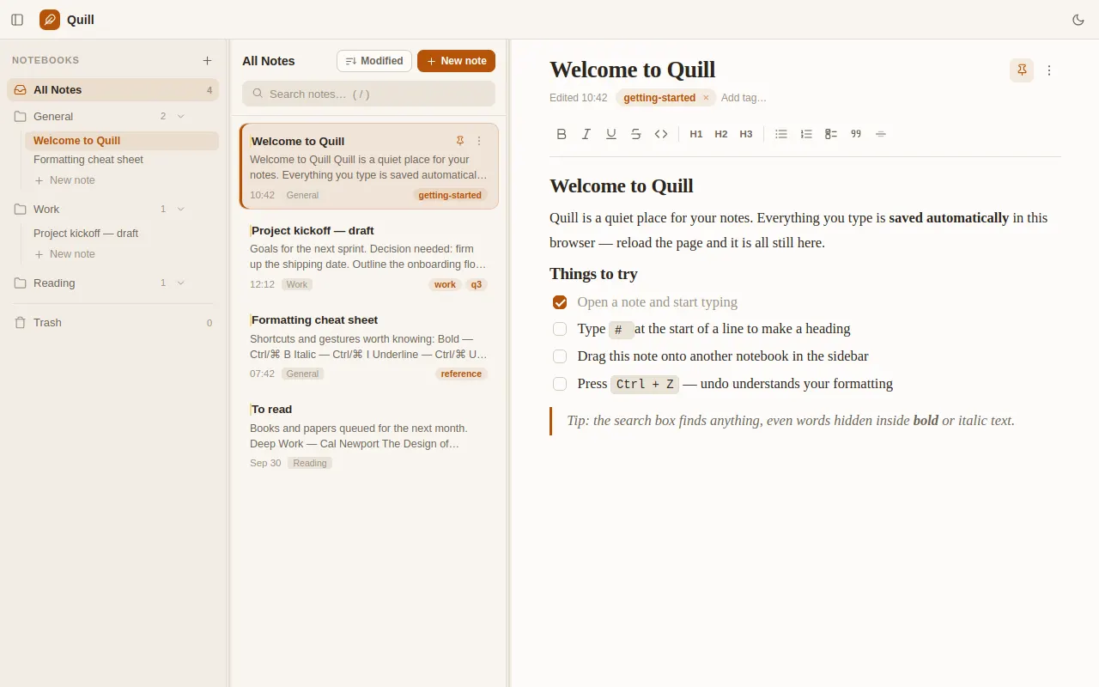This screenshot has height=687, width=1099.
Task: Select All Notes in sidebar
Action: (x=113, y=89)
